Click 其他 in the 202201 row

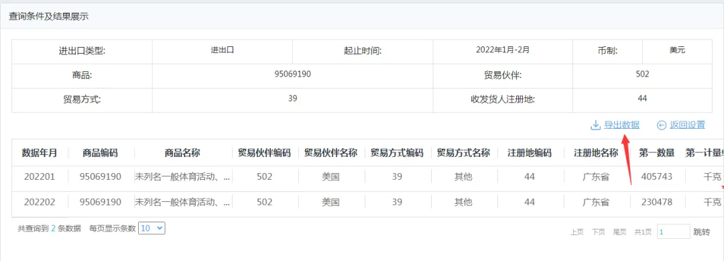pyautogui.click(x=464, y=177)
